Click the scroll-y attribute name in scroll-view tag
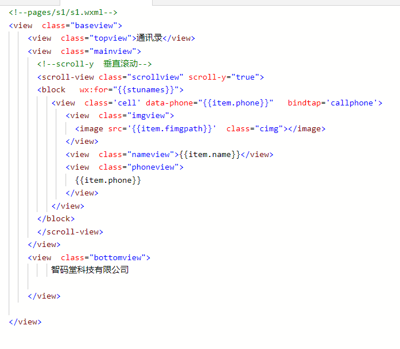 point(207,77)
